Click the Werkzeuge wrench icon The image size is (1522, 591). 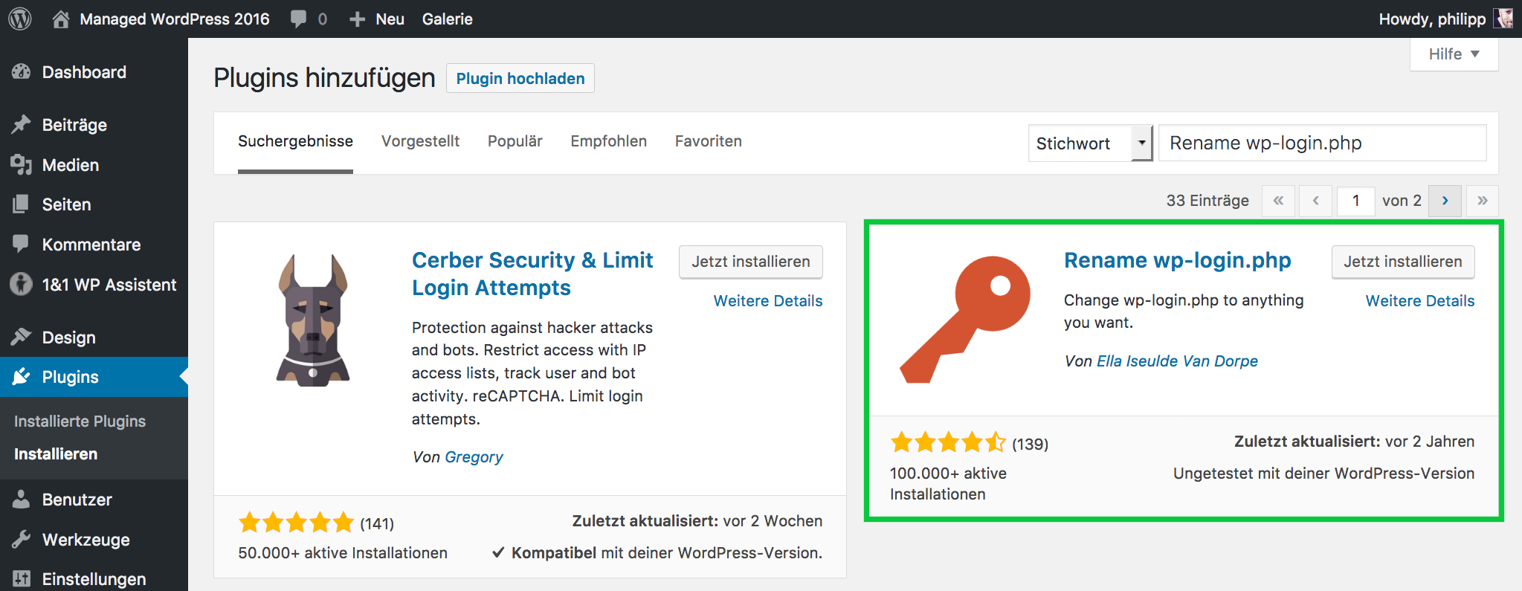click(x=22, y=540)
